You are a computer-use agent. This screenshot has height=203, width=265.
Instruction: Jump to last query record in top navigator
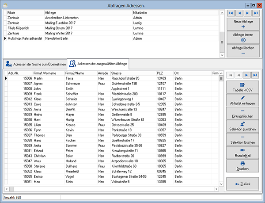256,13
